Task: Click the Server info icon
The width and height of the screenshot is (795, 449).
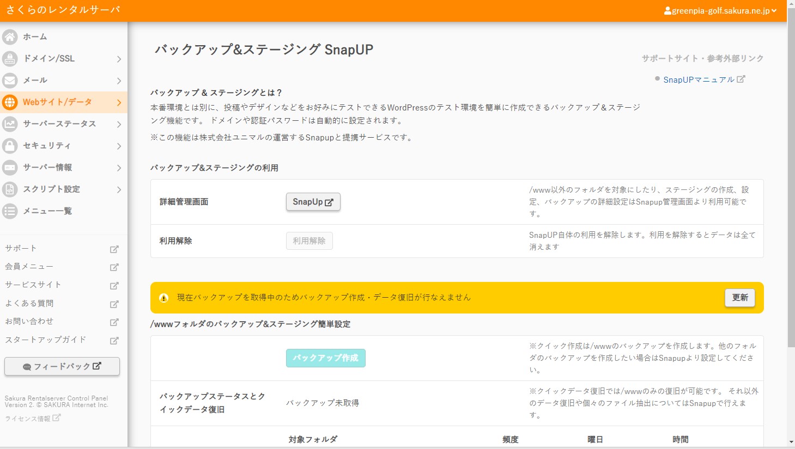Action: click(x=10, y=168)
